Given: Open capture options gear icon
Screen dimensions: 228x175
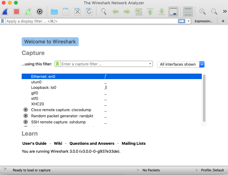Looking at the screenshot, I should click(40, 12).
